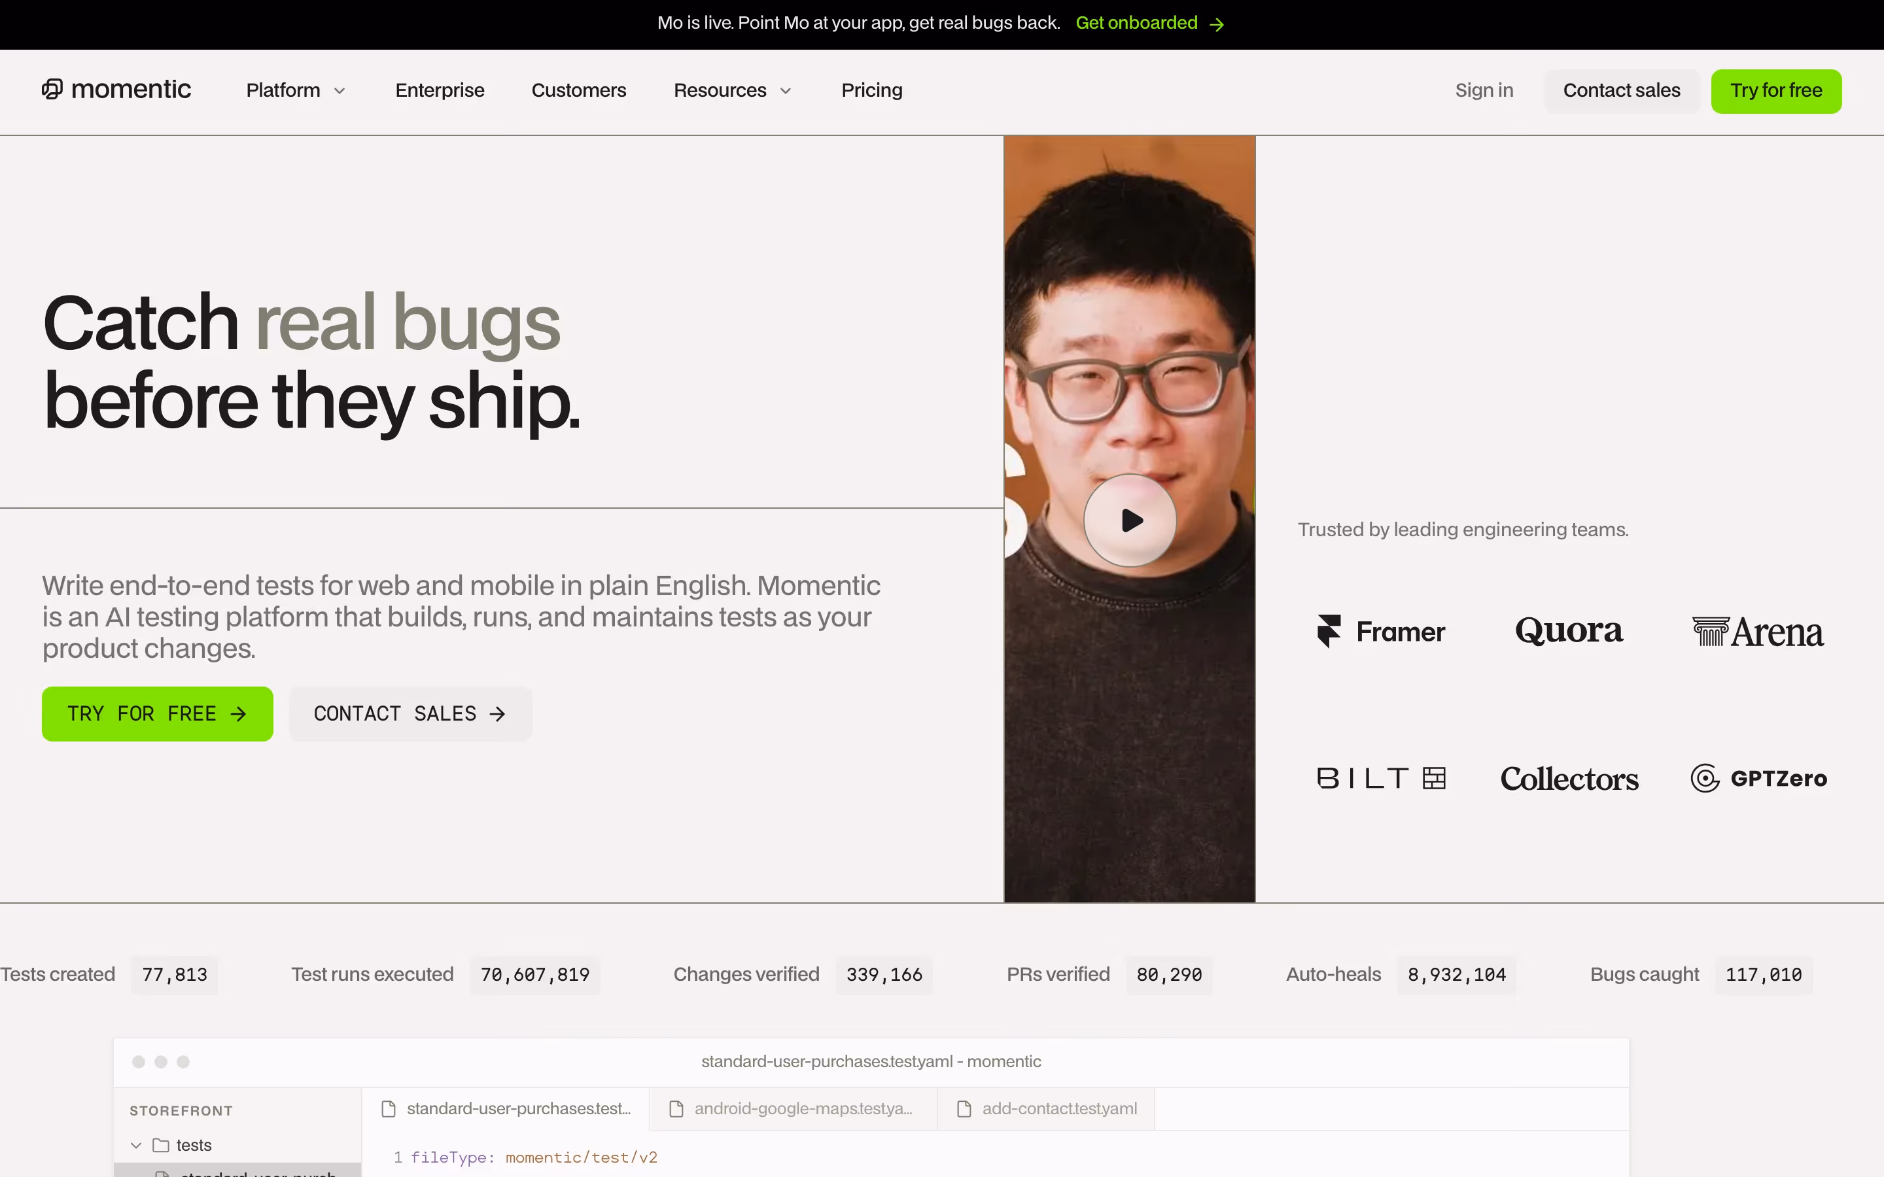Click the fileType code line in the editor

click(x=534, y=1157)
